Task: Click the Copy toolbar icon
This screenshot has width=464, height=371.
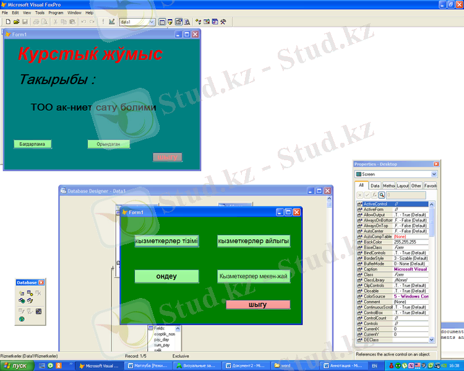Action: coord(64,22)
